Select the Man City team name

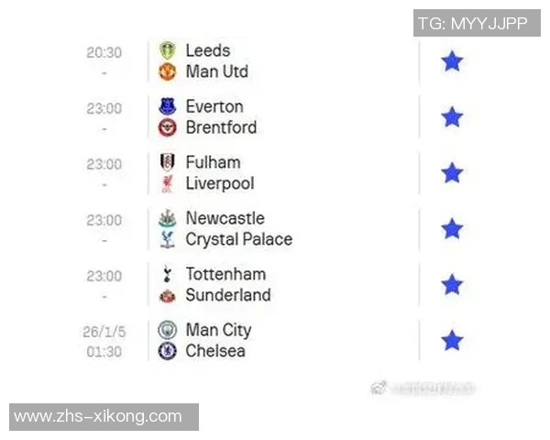pyautogui.click(x=217, y=330)
